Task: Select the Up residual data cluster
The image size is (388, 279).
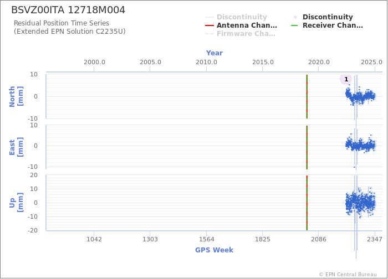Action: [x=360, y=203]
